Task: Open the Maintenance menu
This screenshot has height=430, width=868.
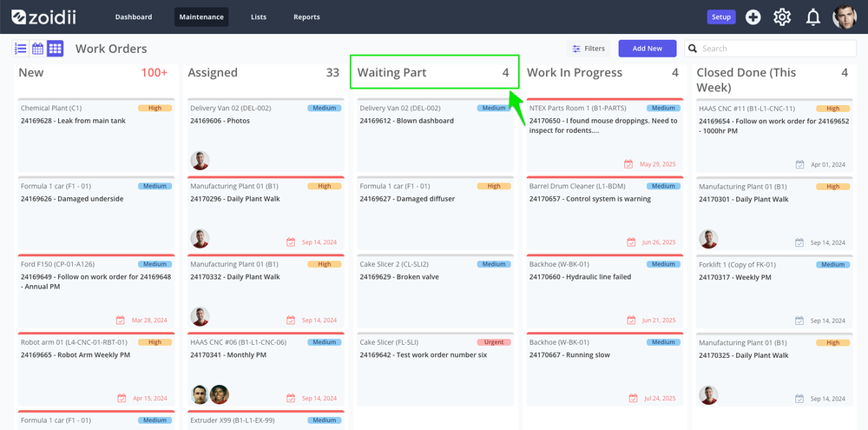Action: tap(201, 17)
